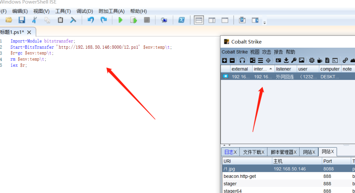The width and height of the screenshot is (355, 193).
Task: Select the beacon.http-get row
Action: coord(289,176)
